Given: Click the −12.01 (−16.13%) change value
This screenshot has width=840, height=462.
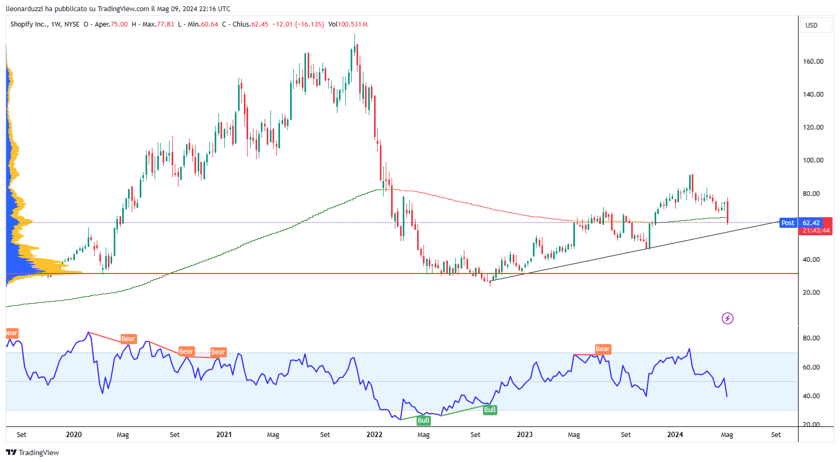Looking at the screenshot, I should (298, 24).
